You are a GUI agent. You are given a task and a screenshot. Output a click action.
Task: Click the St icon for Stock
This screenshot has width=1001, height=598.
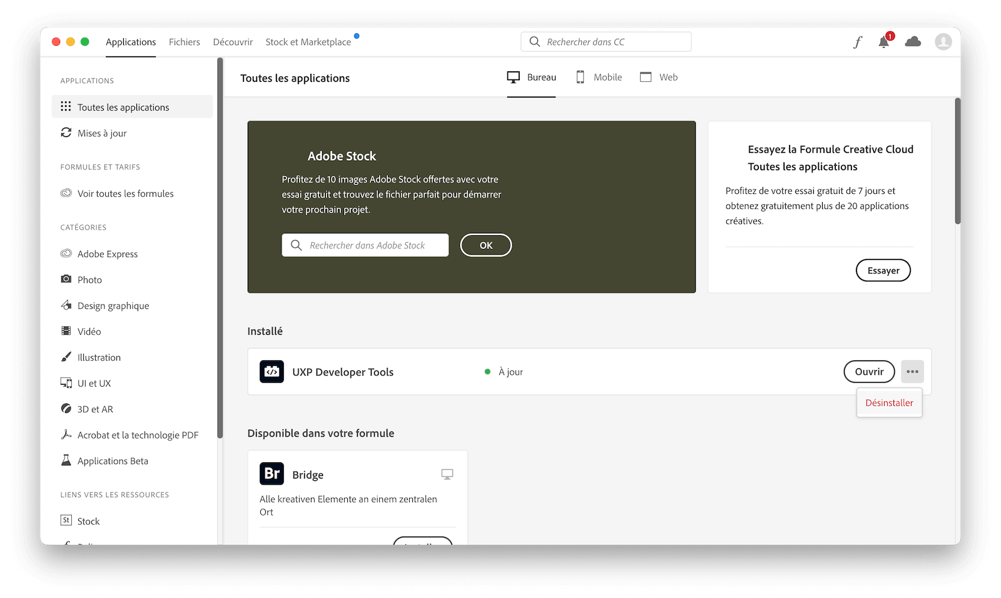pos(66,520)
